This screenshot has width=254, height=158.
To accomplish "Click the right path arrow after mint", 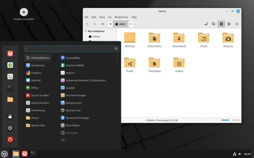I will pos(131,24).
